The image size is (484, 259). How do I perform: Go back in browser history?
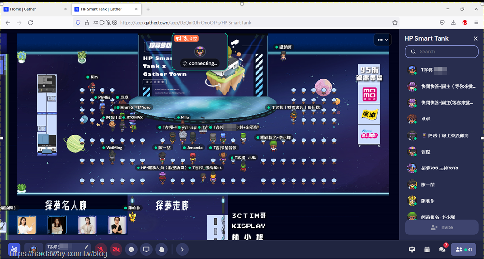tap(8, 23)
